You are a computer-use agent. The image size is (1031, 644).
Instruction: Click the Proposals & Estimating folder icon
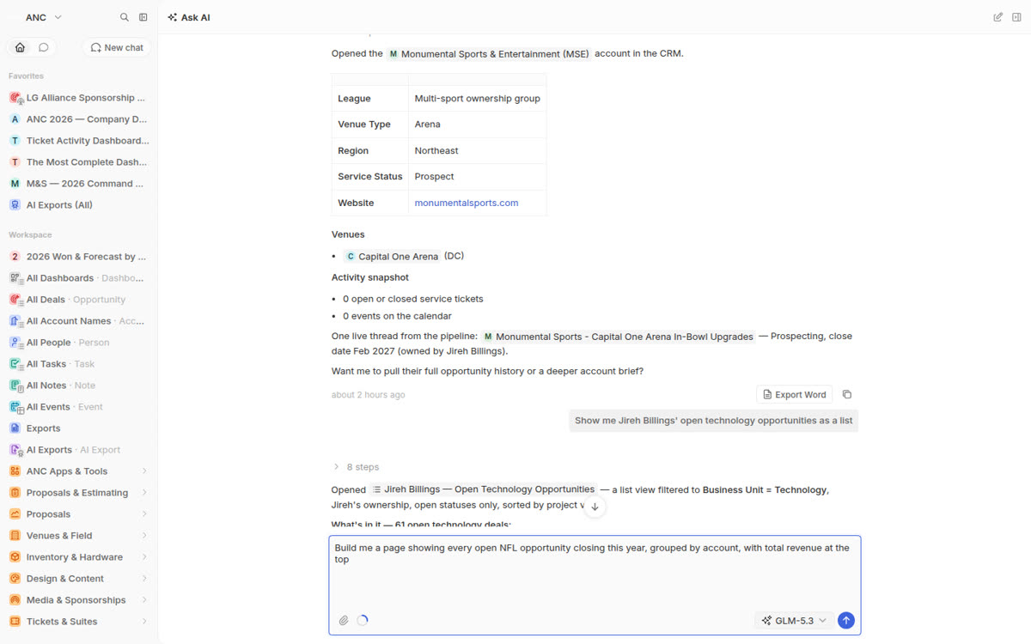pos(15,493)
